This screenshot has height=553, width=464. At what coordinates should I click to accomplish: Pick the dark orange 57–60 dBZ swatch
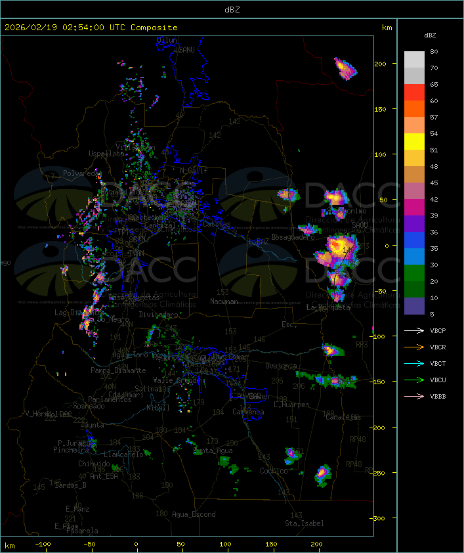point(414,108)
